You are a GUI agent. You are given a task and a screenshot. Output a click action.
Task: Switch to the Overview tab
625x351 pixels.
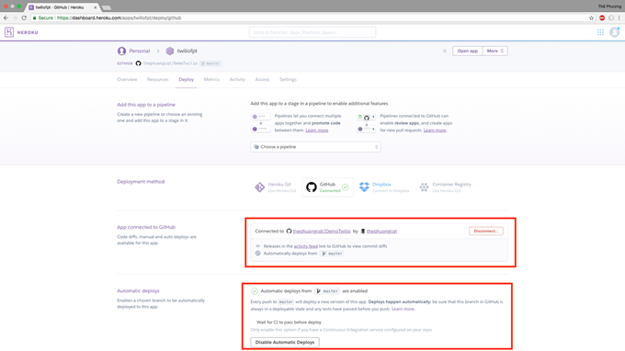click(127, 80)
